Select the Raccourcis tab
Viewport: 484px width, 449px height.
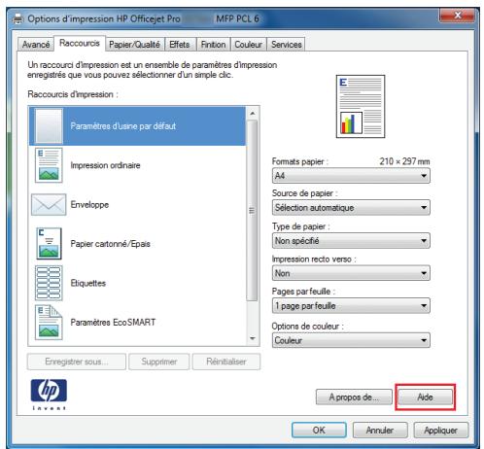pos(80,43)
